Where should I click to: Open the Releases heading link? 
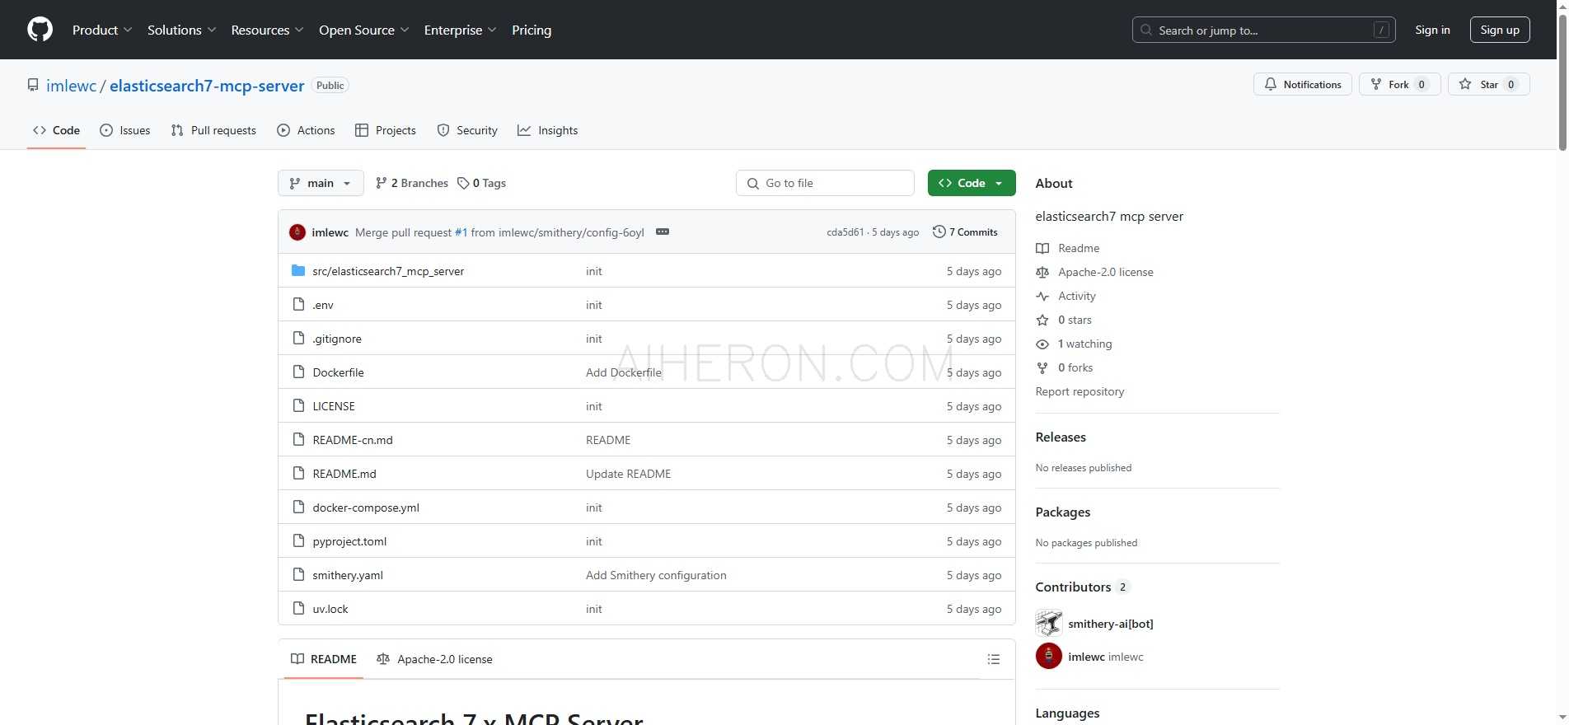pos(1061,437)
